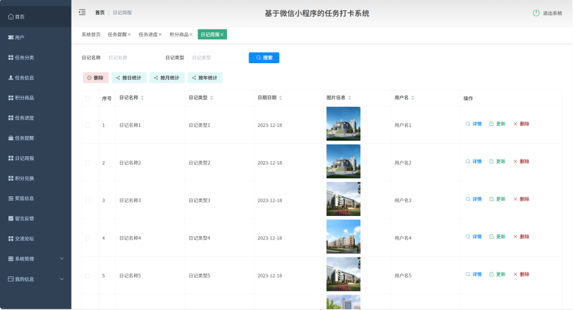Close the 任务进度 tab
The width and height of the screenshot is (573, 310).
(x=160, y=35)
